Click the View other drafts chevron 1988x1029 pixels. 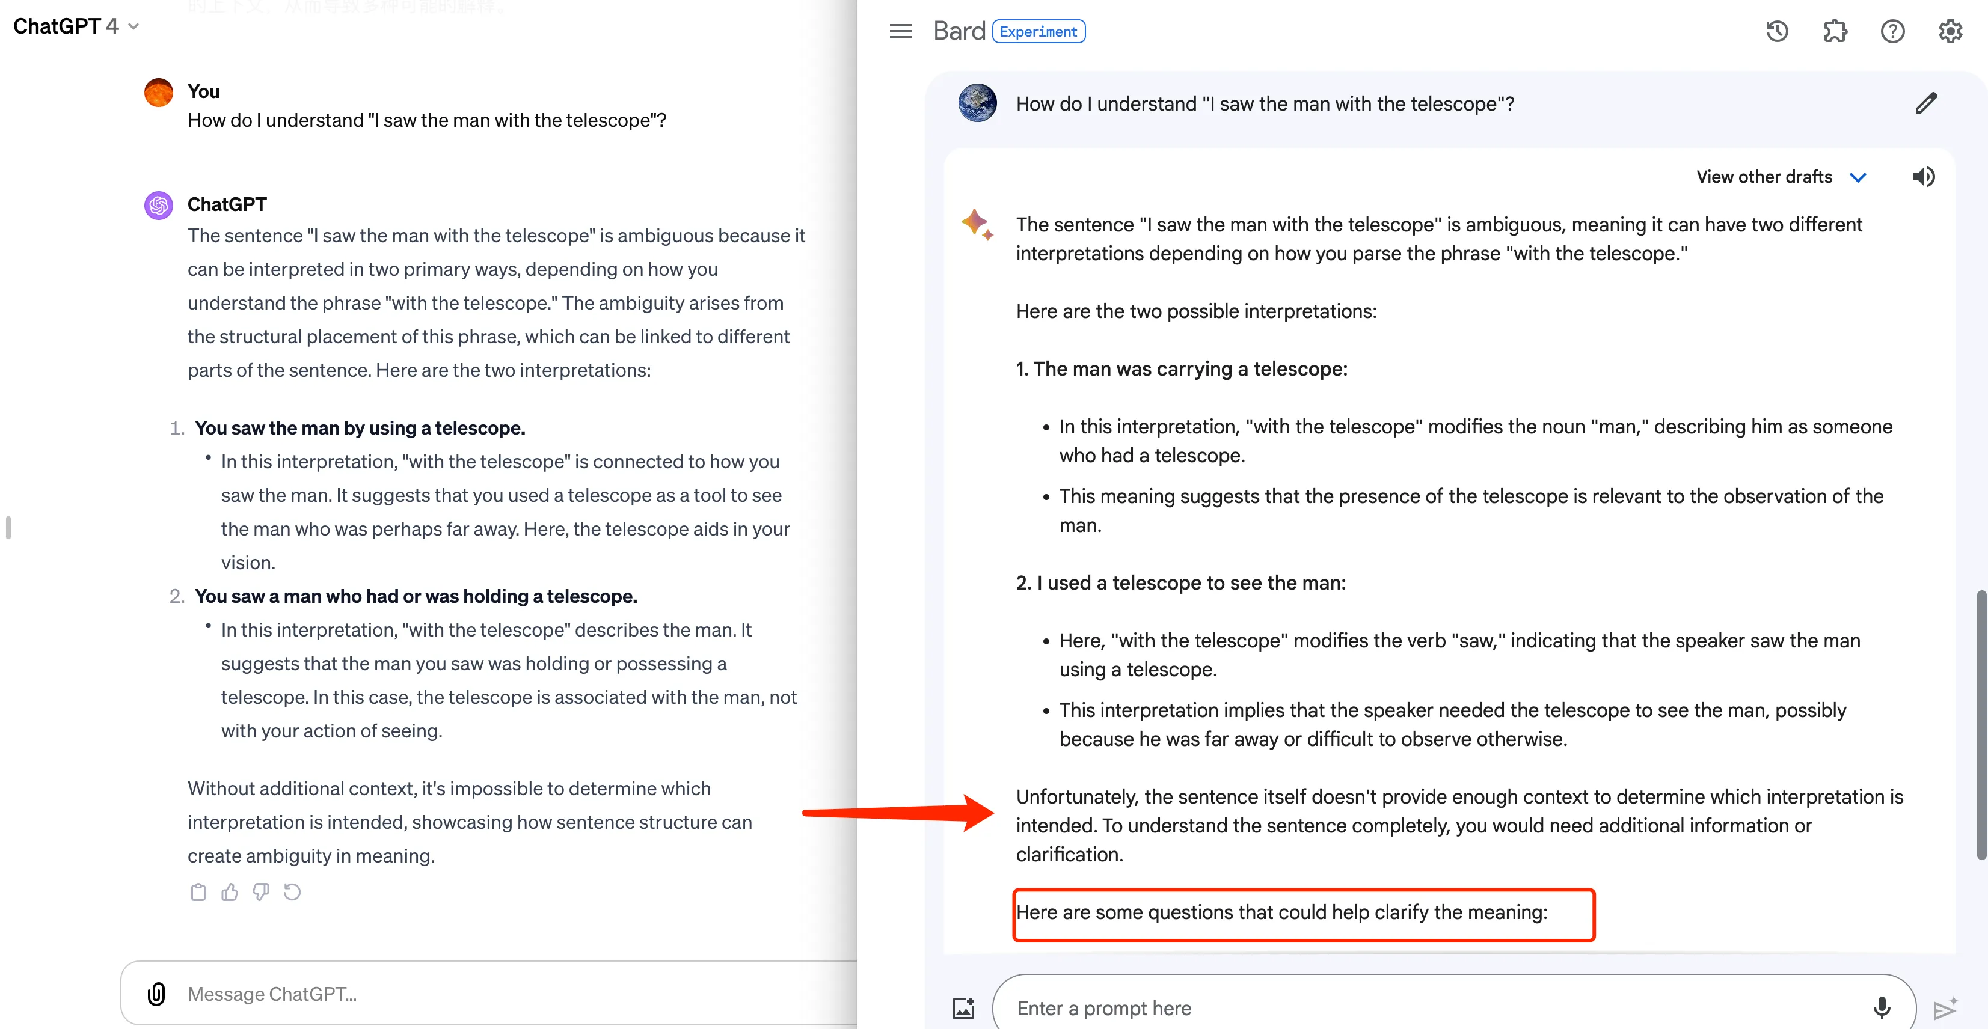1858,177
